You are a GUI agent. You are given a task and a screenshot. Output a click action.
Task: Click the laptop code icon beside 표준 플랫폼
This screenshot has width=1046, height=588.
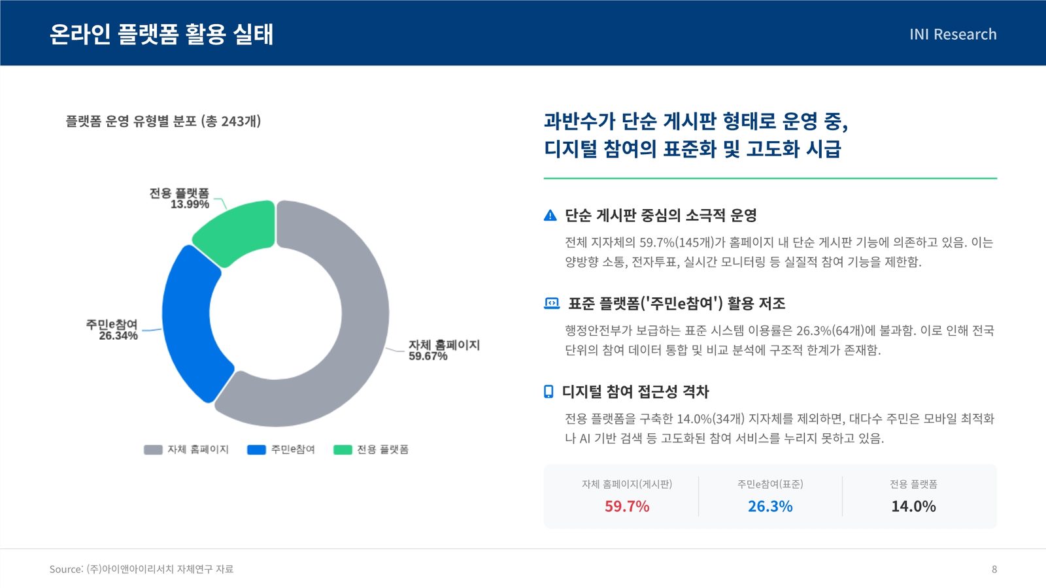[x=552, y=303]
